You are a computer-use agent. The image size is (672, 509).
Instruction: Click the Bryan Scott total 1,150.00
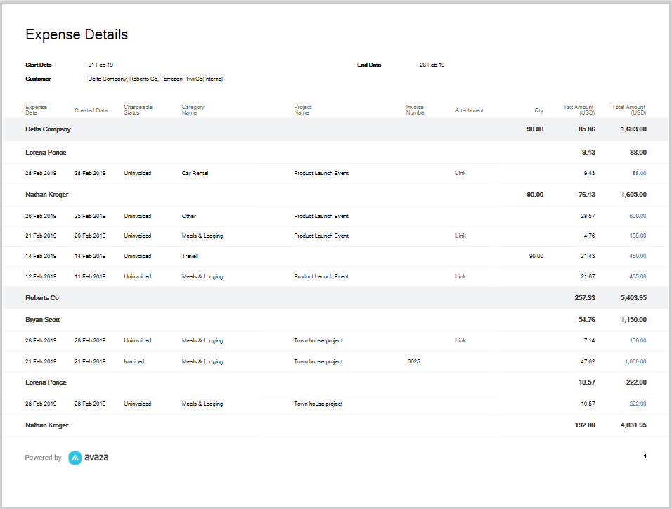(x=634, y=320)
